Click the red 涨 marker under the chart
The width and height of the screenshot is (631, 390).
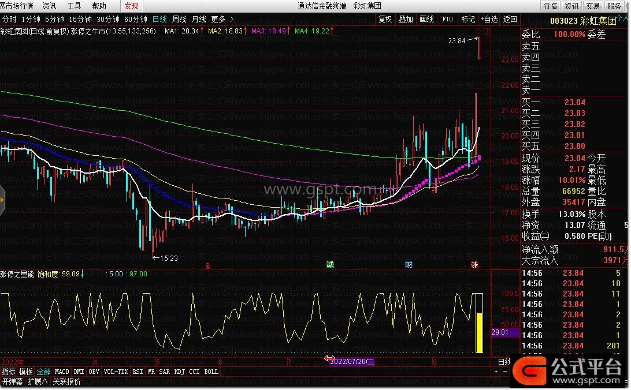[x=474, y=264]
